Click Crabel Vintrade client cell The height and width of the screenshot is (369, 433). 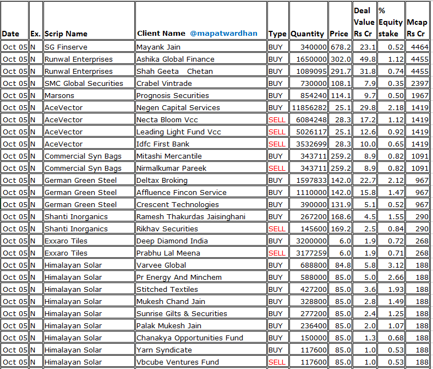point(201,84)
